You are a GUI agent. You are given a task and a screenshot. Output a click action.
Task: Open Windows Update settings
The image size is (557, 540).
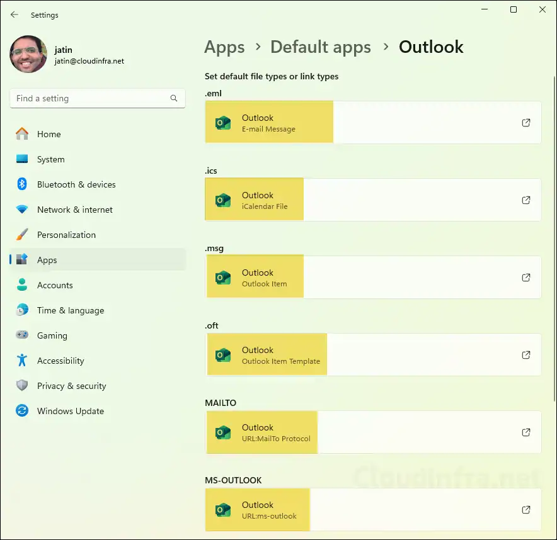point(98,411)
